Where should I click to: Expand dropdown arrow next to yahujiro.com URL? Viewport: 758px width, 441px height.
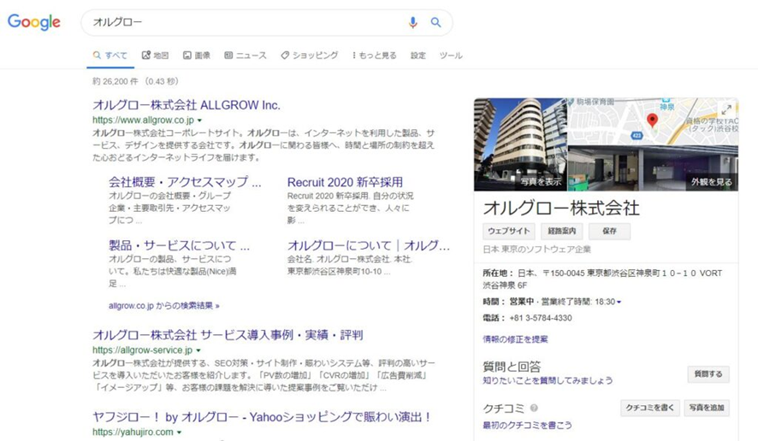pyautogui.click(x=179, y=432)
